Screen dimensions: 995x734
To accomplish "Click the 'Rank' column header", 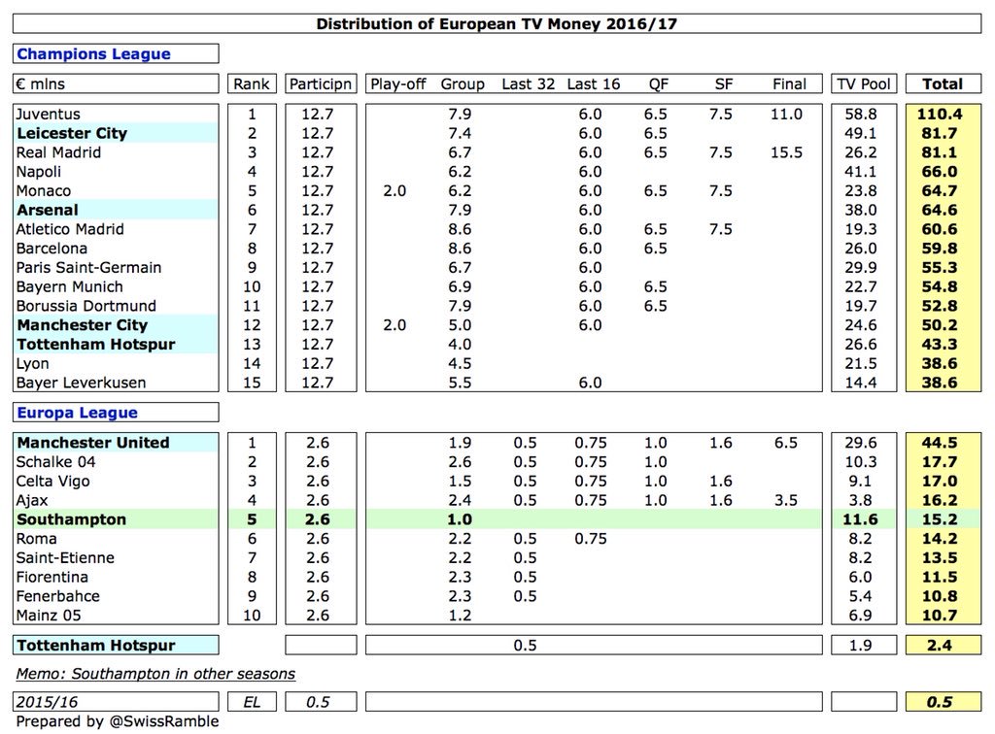I will coord(252,83).
